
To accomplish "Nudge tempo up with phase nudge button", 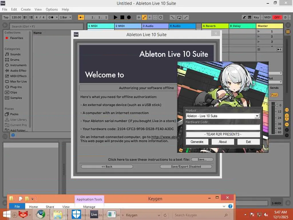I will (31, 17).
